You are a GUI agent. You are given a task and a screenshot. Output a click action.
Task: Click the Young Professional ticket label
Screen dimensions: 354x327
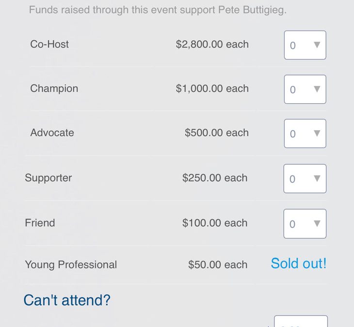point(71,265)
